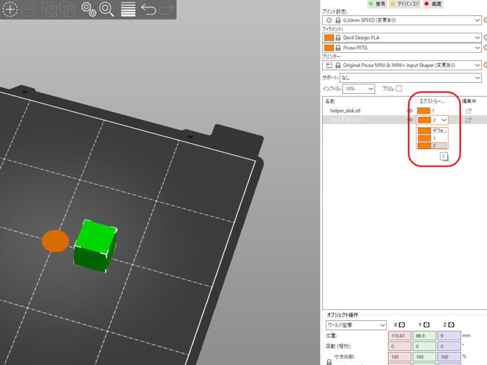Choose extruder 1 in the open extruder list

point(432,138)
